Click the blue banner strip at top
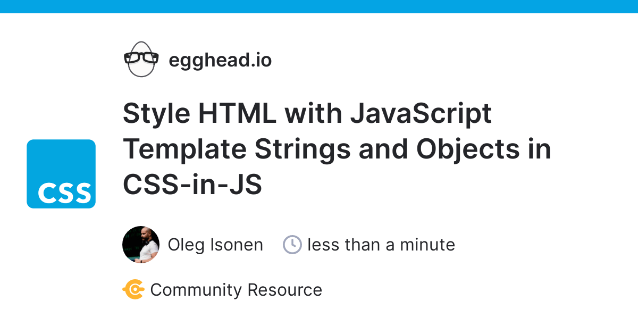Screen dimensions: 638x334 (x=319, y=6)
